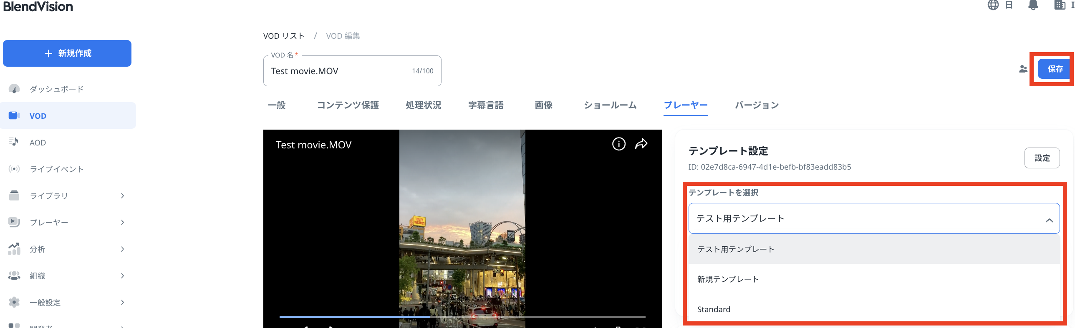The width and height of the screenshot is (1075, 328).
Task: Switch to the コンテンツ保護 tab
Action: click(348, 105)
